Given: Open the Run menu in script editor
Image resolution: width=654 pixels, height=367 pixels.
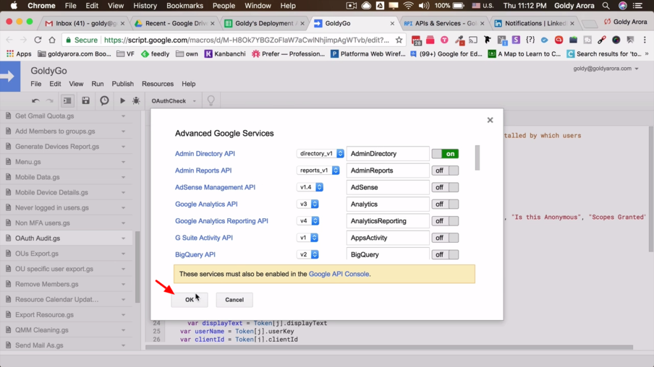Looking at the screenshot, I should click(x=98, y=84).
